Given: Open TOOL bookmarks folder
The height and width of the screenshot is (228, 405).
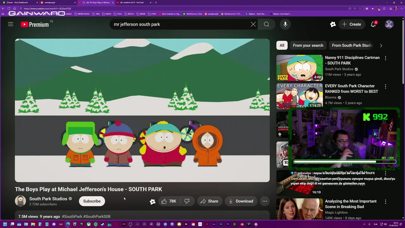Looking at the screenshot, I should [x=118, y=14].
